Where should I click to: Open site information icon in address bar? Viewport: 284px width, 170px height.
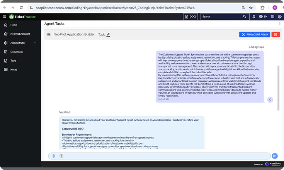click(31, 8)
